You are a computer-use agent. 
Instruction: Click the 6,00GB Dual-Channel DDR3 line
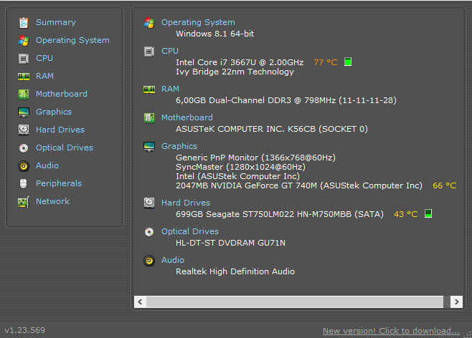tap(286, 100)
